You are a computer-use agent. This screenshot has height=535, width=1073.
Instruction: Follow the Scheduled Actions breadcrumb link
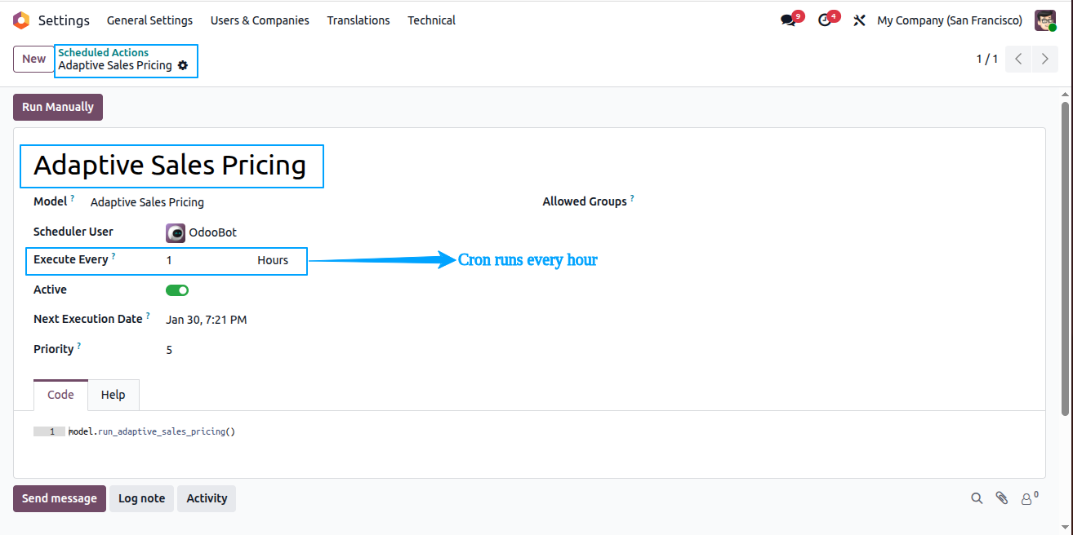(x=103, y=52)
